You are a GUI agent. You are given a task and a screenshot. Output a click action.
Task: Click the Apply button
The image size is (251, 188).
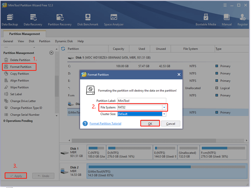tap(16, 176)
